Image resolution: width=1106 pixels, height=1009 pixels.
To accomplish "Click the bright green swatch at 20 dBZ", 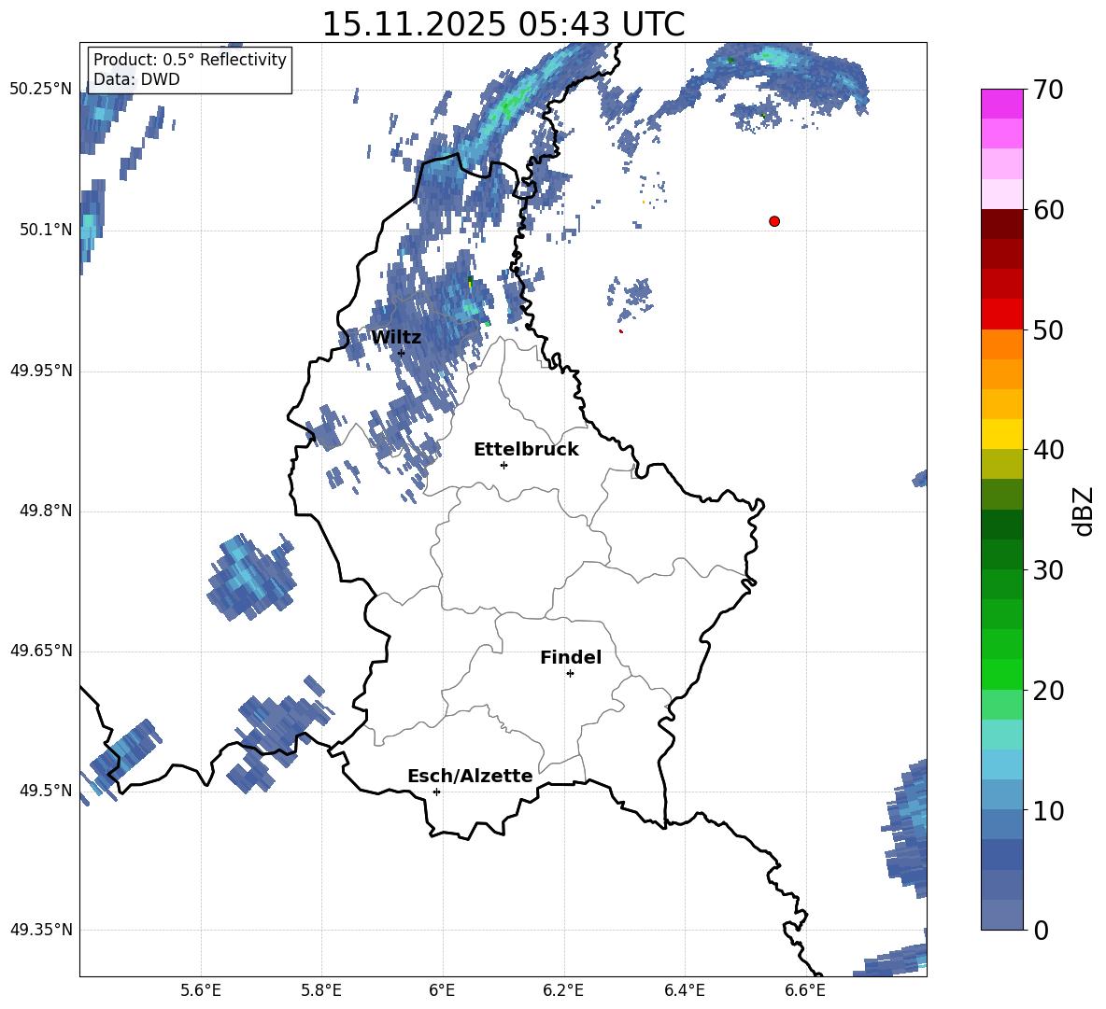I will 1002,674.
